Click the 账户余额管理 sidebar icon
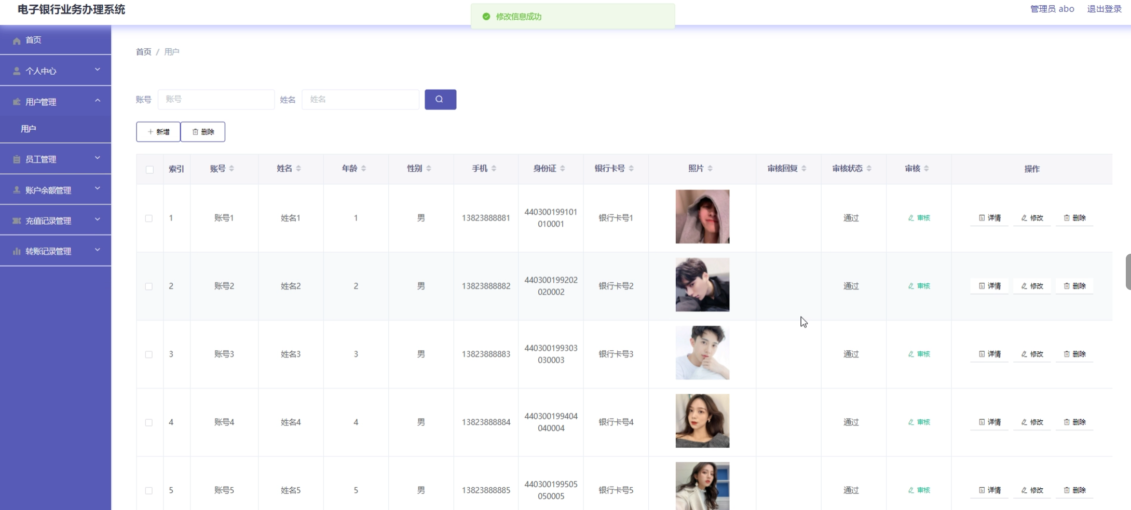The image size is (1131, 510). click(16, 189)
